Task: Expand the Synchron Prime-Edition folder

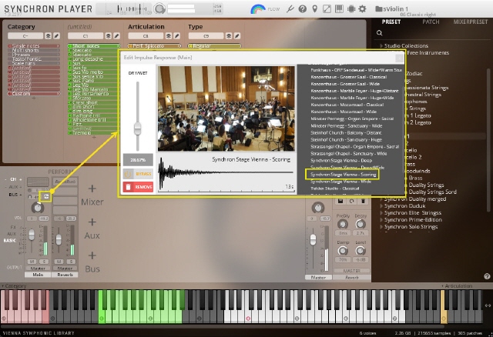Action: click(x=381, y=220)
